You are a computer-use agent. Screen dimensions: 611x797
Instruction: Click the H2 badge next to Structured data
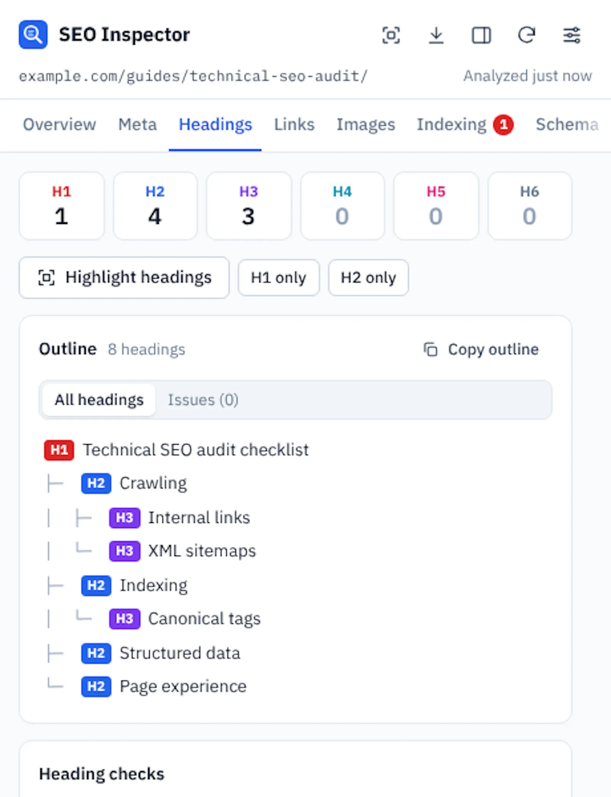click(x=96, y=653)
